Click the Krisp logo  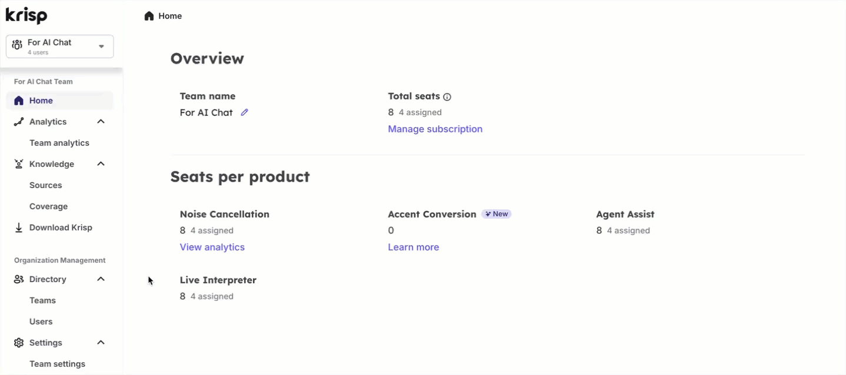coord(26,15)
